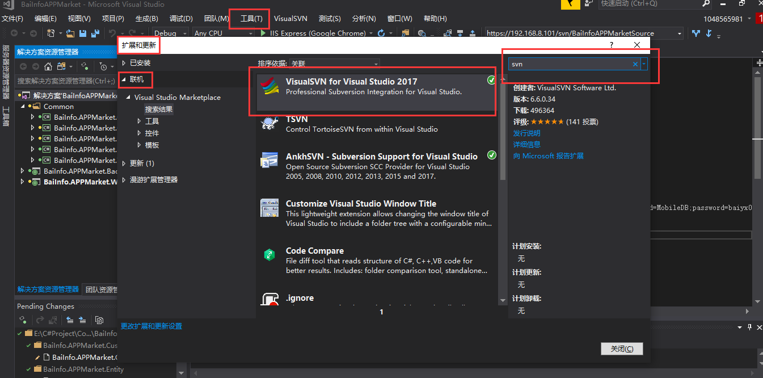Select Customize Visual Studio Window Title extension

pyautogui.click(x=377, y=213)
